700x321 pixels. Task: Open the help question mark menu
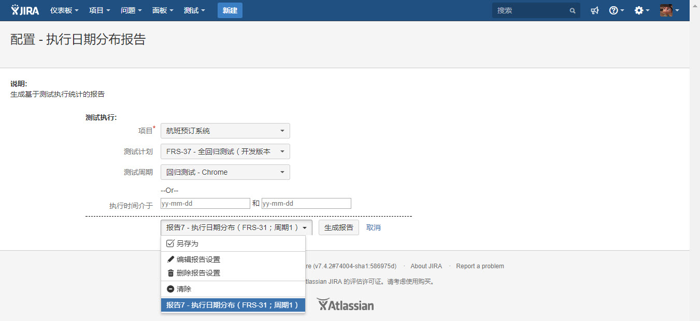[x=617, y=10]
